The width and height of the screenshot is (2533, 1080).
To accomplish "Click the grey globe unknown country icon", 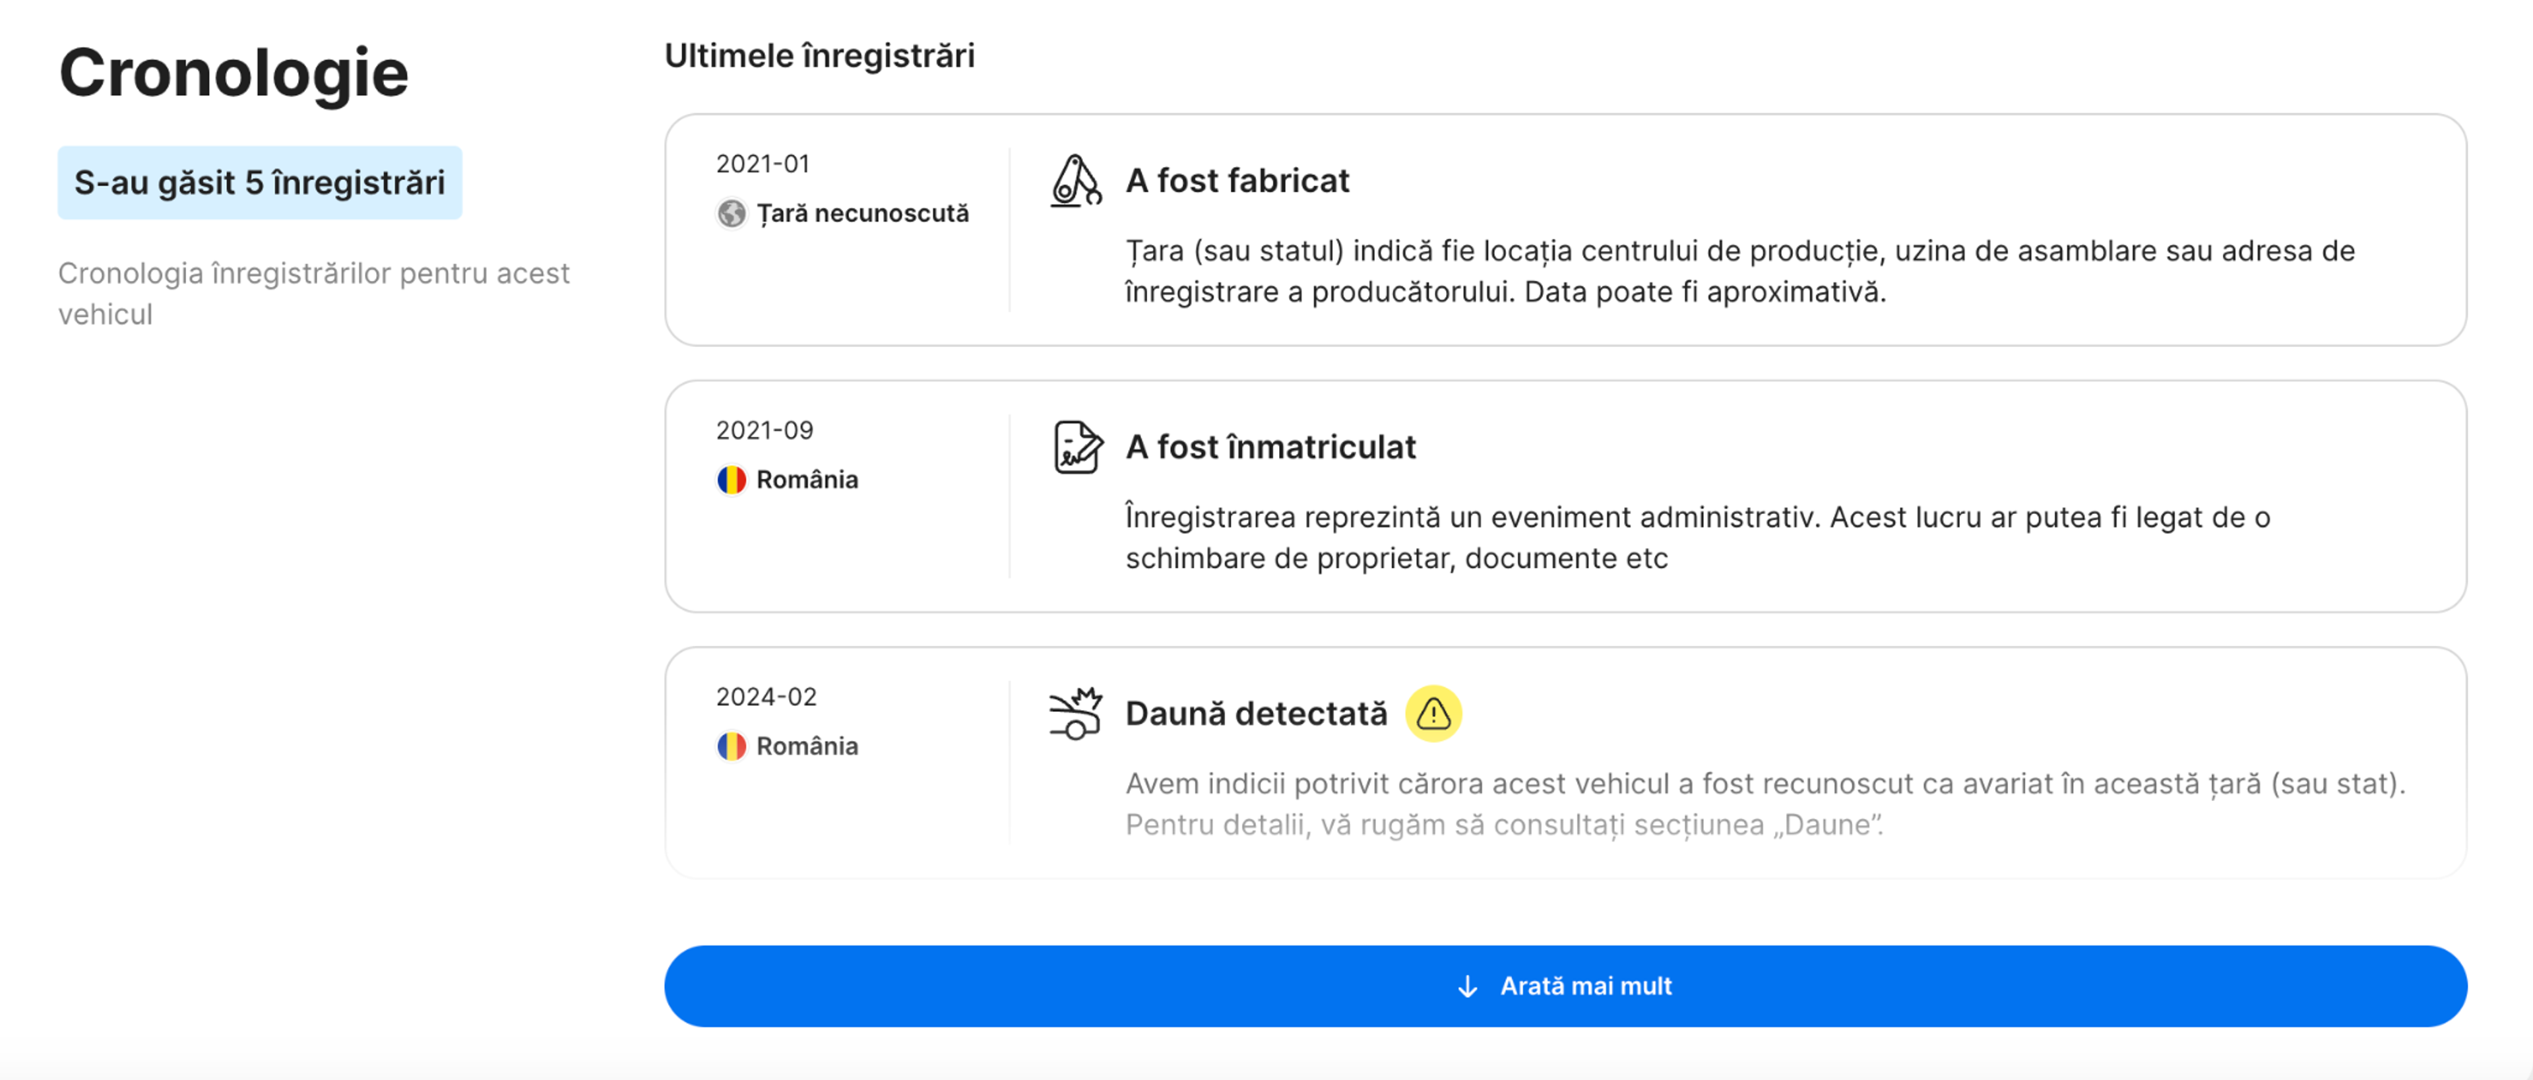I will [731, 214].
